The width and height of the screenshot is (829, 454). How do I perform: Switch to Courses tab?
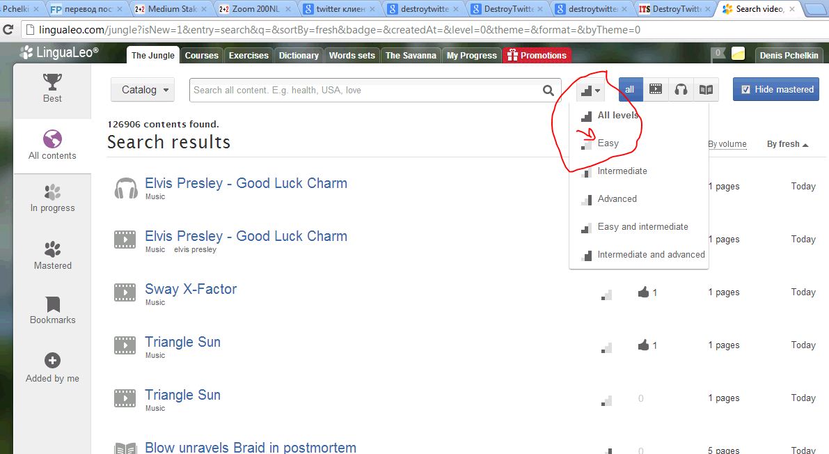tap(201, 55)
